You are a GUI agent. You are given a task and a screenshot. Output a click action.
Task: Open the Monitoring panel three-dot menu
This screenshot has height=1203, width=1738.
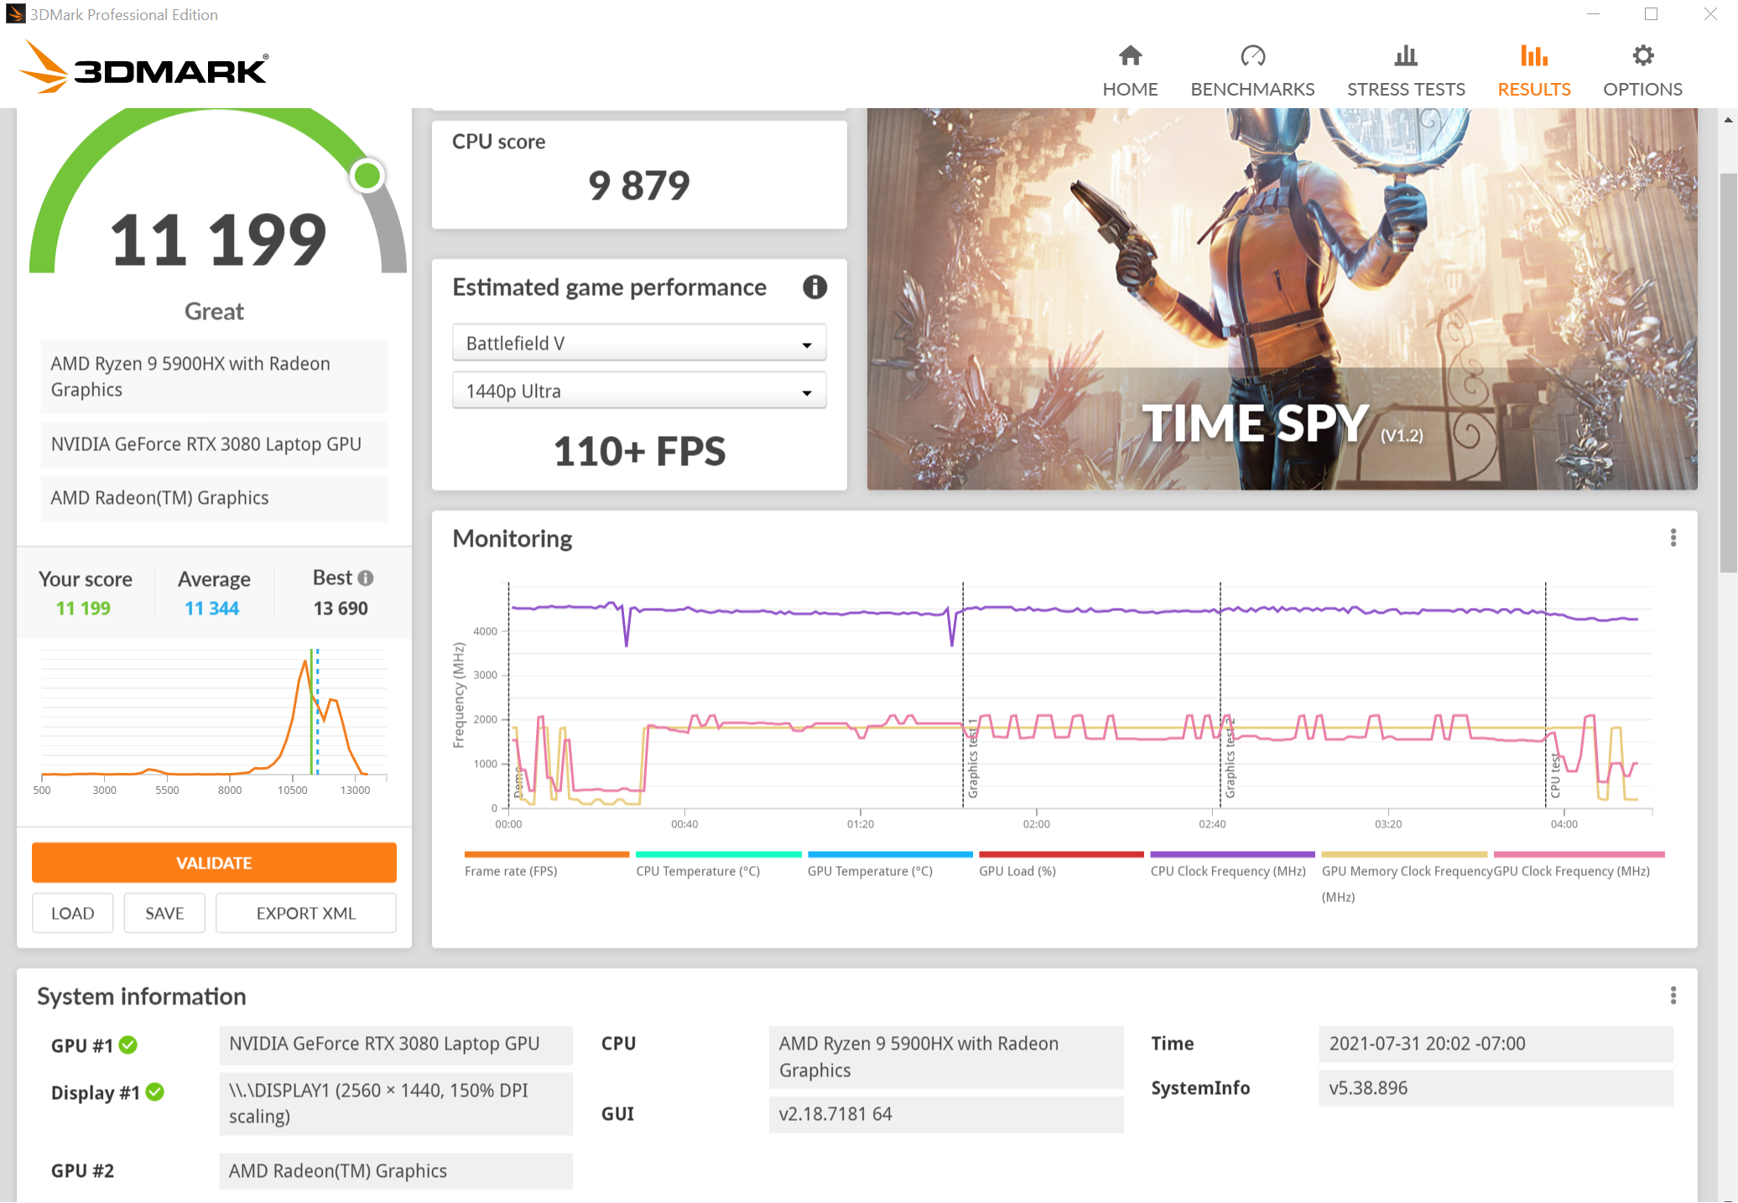(1673, 538)
